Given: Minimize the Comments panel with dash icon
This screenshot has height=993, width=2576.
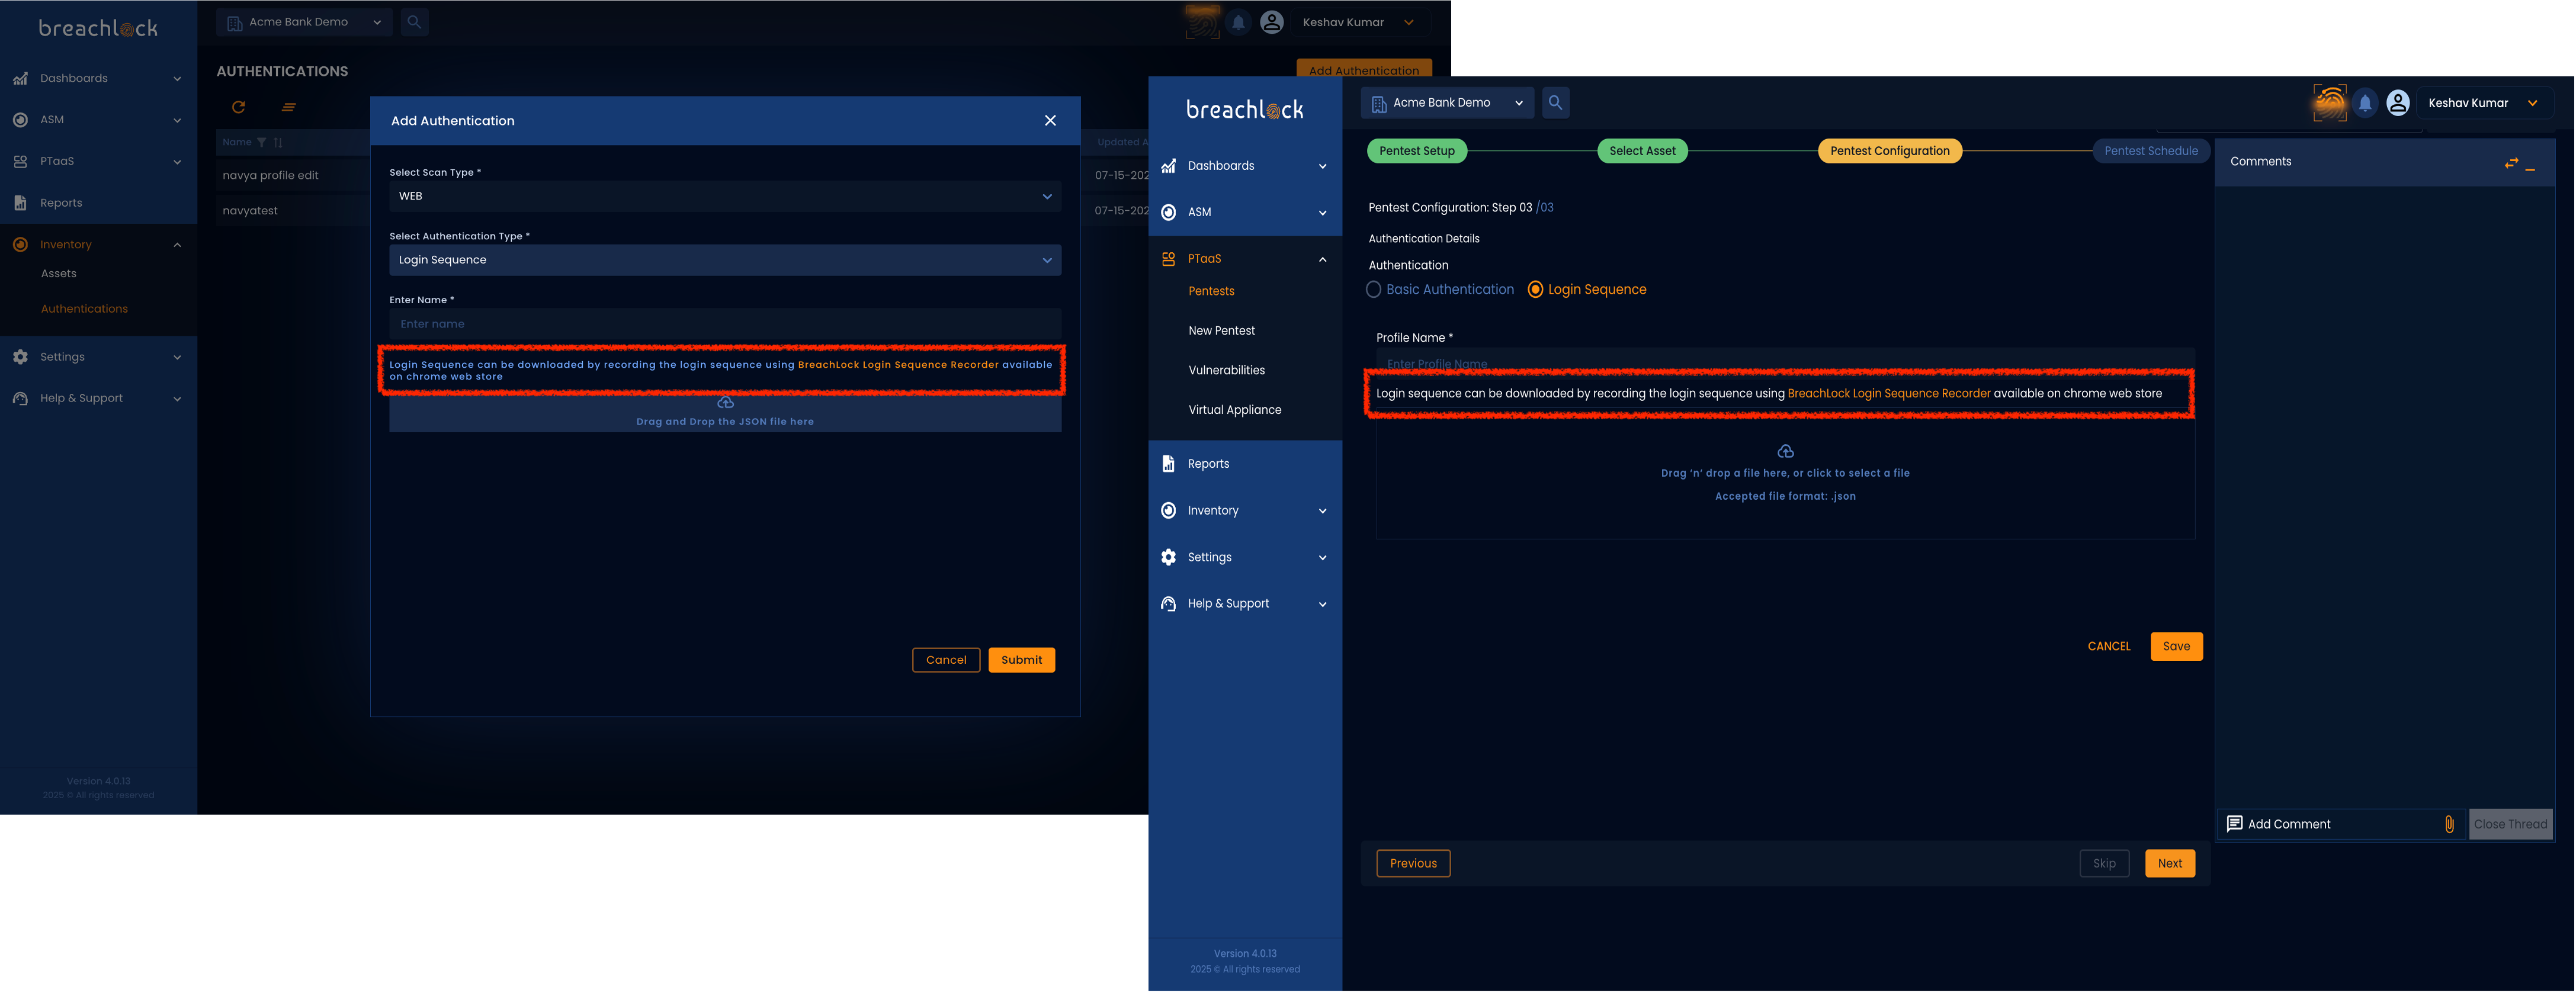Looking at the screenshot, I should (2530, 170).
